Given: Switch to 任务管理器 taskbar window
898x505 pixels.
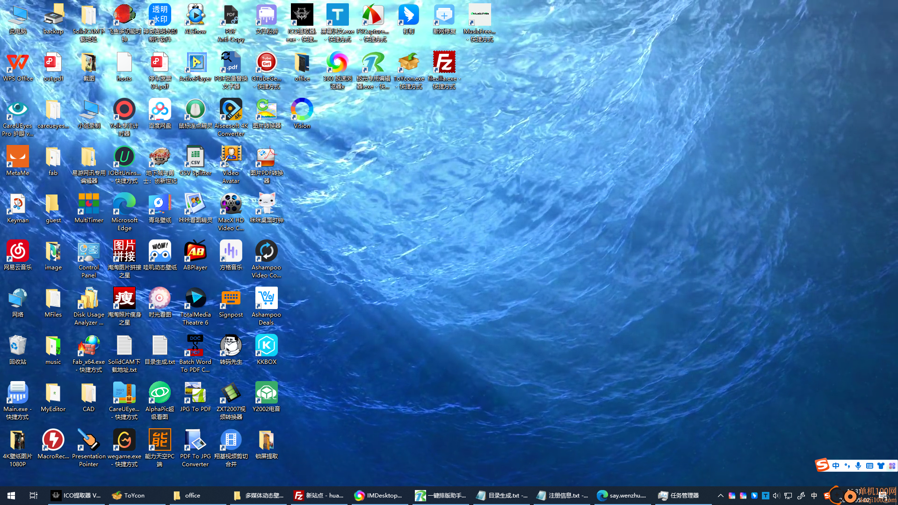Looking at the screenshot, I should click(x=682, y=496).
